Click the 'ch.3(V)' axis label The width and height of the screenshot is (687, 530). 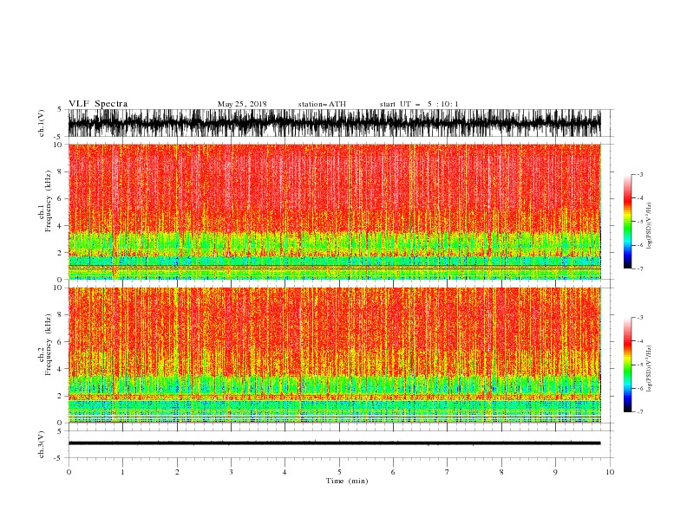point(42,444)
